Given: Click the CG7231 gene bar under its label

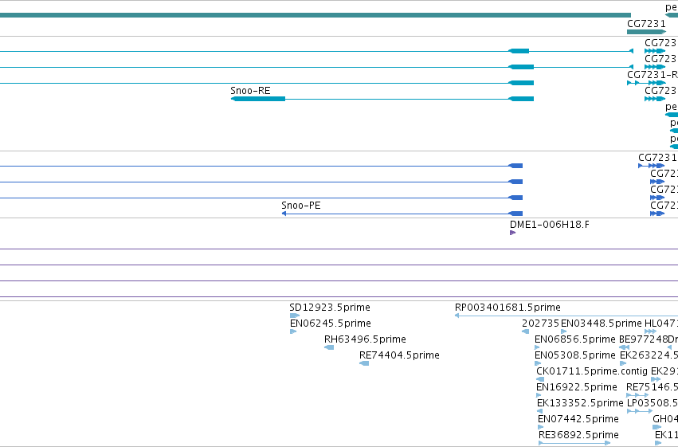Looking at the screenshot, I should (646, 32).
